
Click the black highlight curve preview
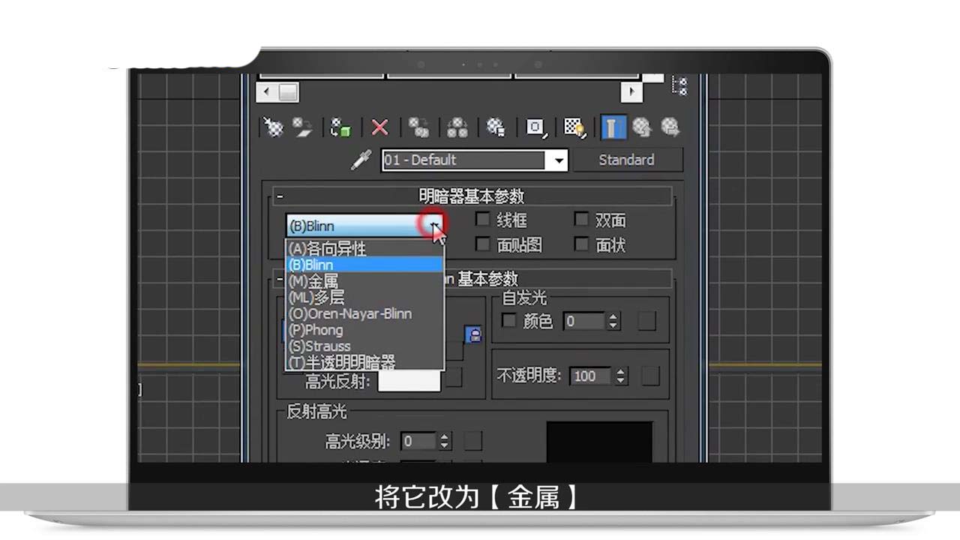tap(600, 442)
